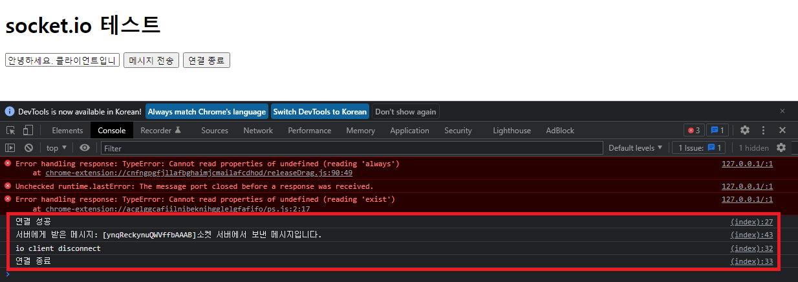798x282 pixels.
Task: Select the inspect element picker icon
Action: click(x=11, y=131)
